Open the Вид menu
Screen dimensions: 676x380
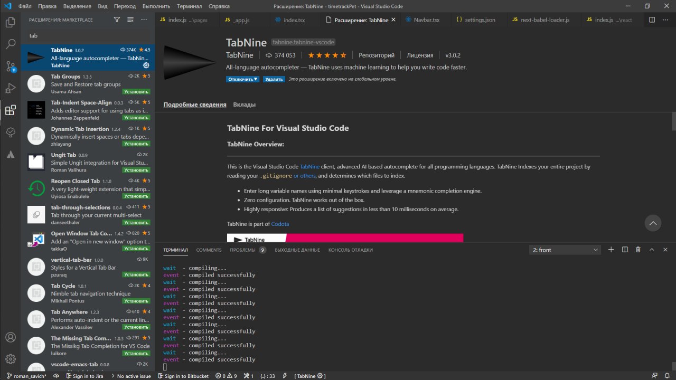[103, 6]
